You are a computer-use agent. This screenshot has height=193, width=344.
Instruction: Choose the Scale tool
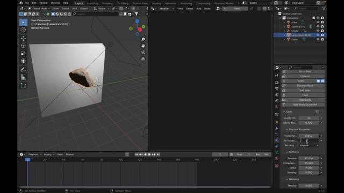tap(23, 54)
